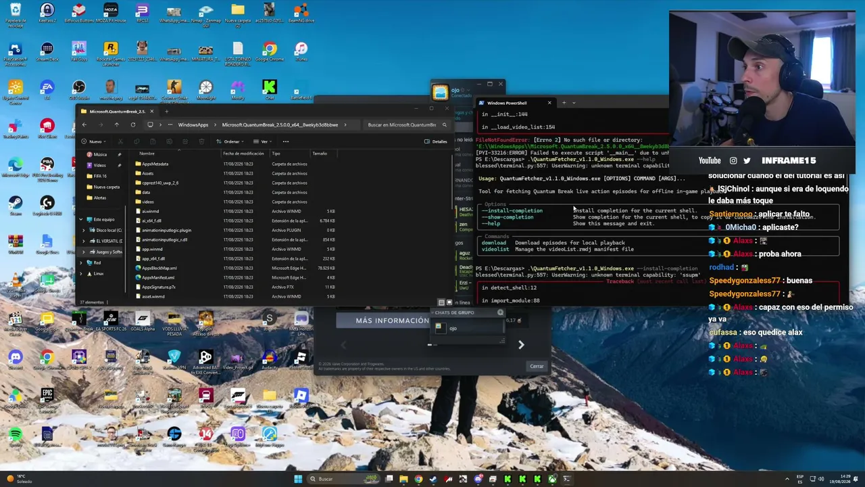Click the Cerrar button in the Steam window
Screen dimensions: 865x487
pos(537,366)
